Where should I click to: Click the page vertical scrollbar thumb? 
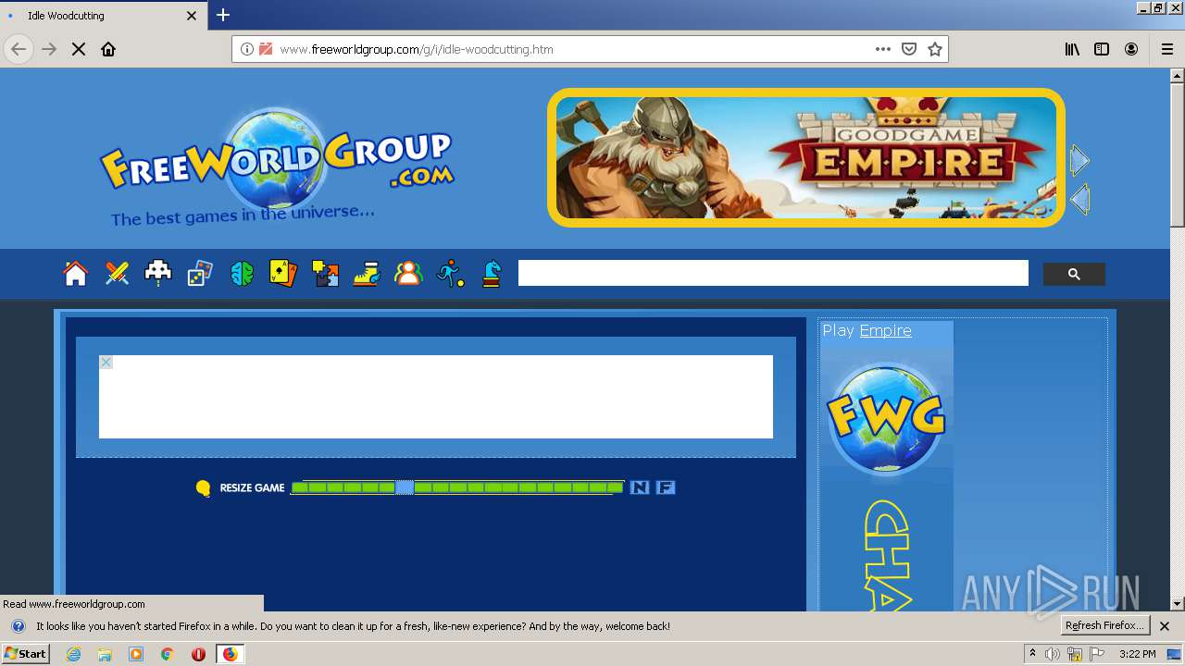[x=1178, y=154]
